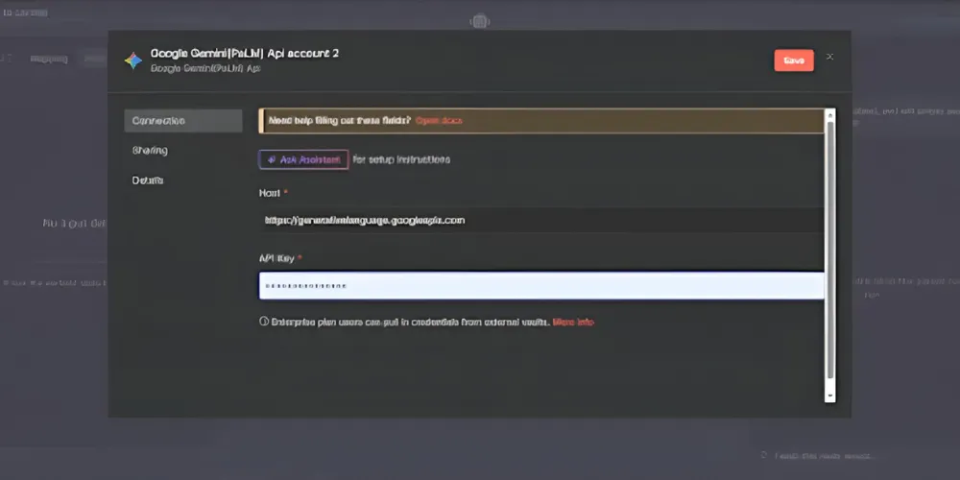Viewport: 960px width, 480px height.
Task: Open docs link in help banner
Action: click(x=439, y=121)
